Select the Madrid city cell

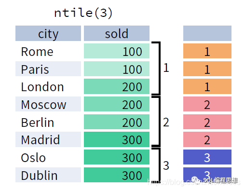pyautogui.click(x=48, y=139)
